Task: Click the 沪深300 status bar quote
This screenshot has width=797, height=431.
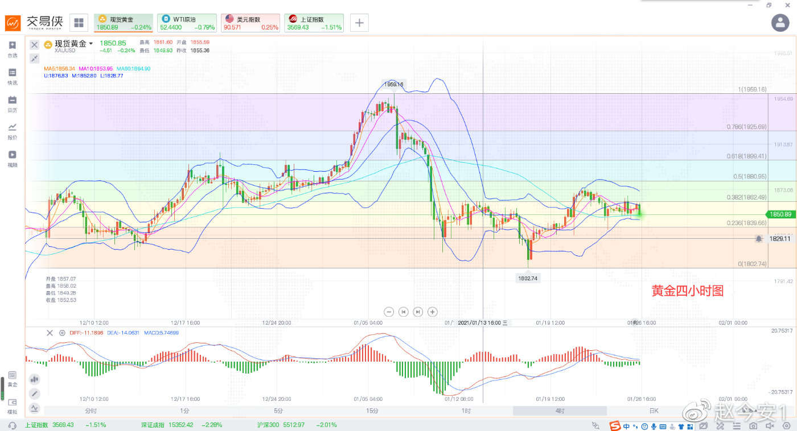Action: pos(297,425)
